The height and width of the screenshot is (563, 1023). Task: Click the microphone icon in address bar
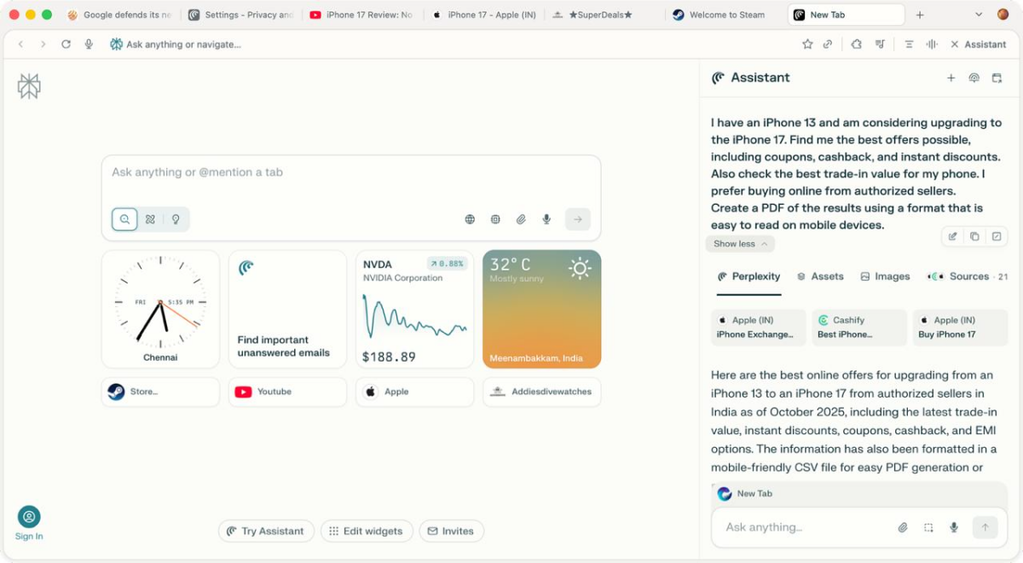(89, 44)
